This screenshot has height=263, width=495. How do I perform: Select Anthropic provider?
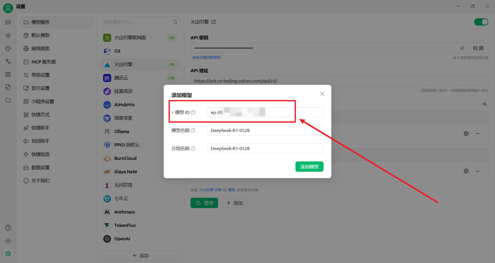(140, 212)
